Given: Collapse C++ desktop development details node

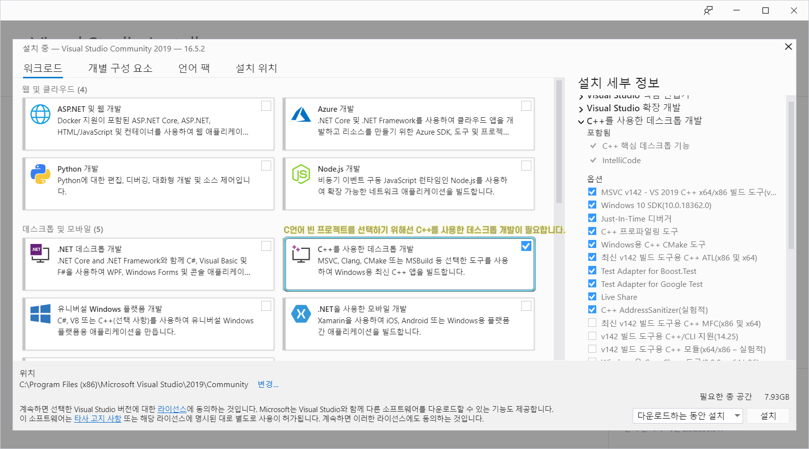Looking at the screenshot, I should tap(581, 121).
